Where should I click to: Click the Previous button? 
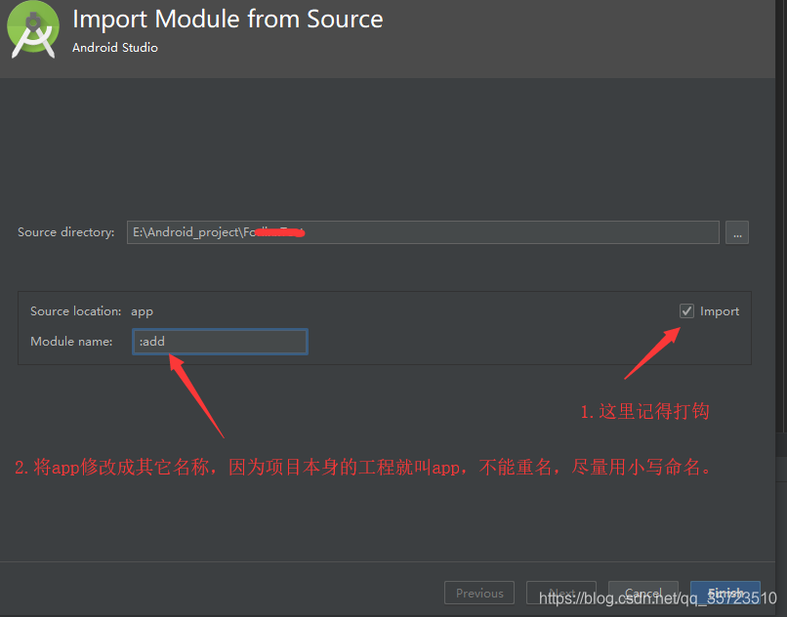point(479,593)
